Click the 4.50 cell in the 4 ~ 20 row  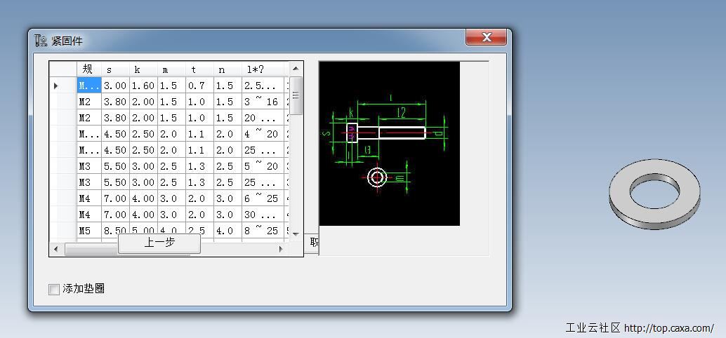115,134
